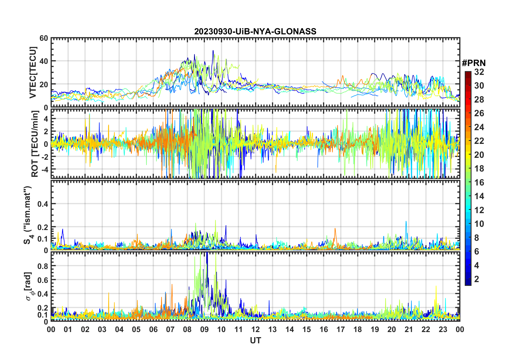Click the sigma-phi axis tick label 0.8

click(x=42, y=266)
